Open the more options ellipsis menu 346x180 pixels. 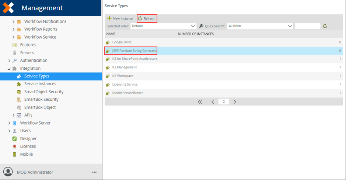pos(94,172)
